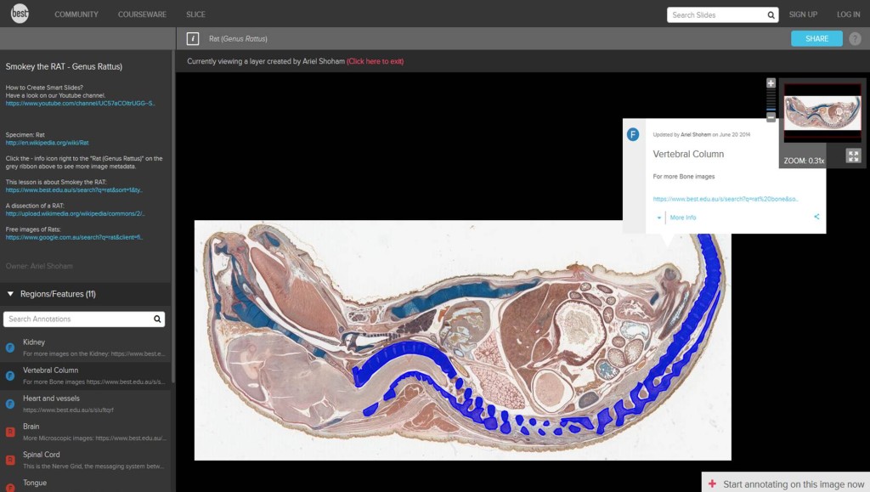Screen dimensions: 870x492
Task: Open the Wikipedia Rat link
Action: [48, 143]
